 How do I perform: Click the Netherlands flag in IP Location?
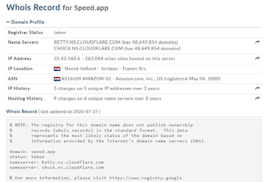(x=57, y=69)
